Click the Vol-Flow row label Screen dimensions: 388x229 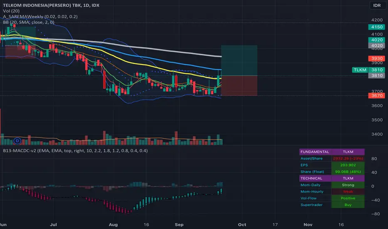[x=308, y=198]
